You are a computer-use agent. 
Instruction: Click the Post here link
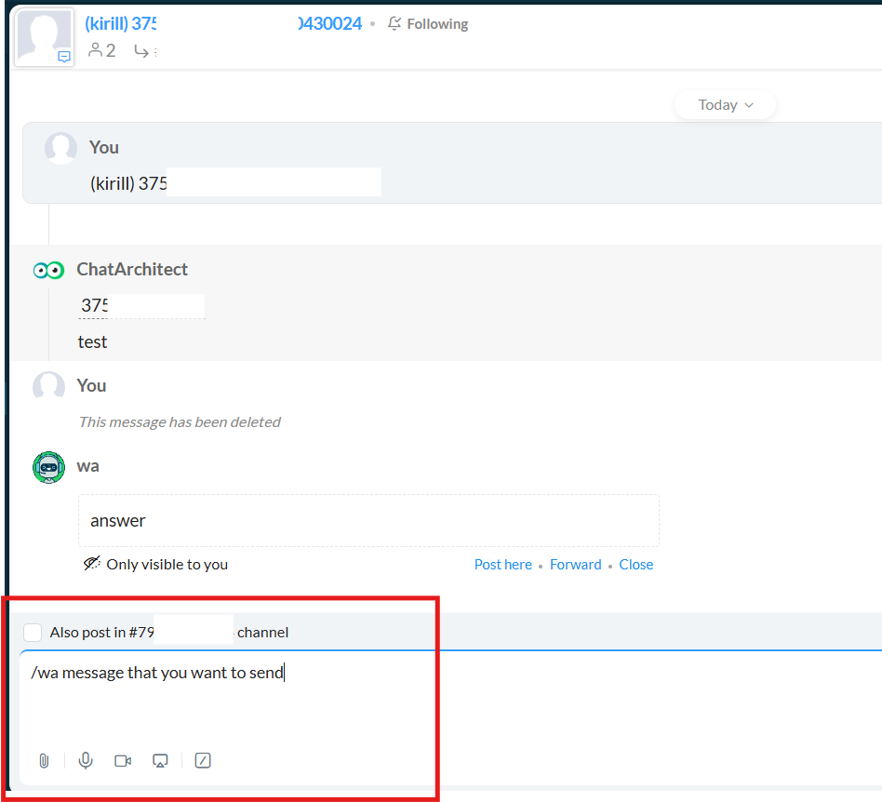502,565
